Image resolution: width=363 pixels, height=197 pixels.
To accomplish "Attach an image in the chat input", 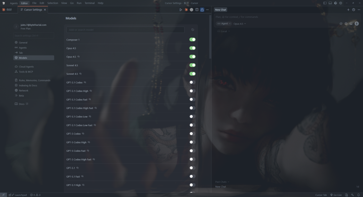I will pos(351,23).
